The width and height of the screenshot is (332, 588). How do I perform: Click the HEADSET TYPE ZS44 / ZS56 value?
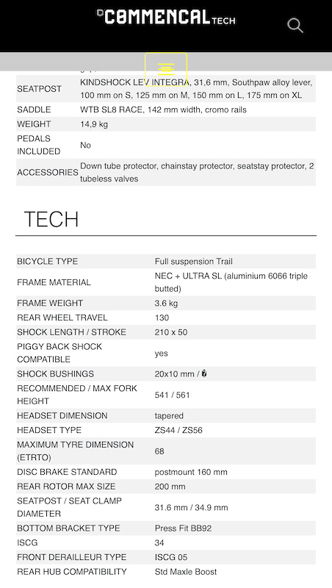178,430
